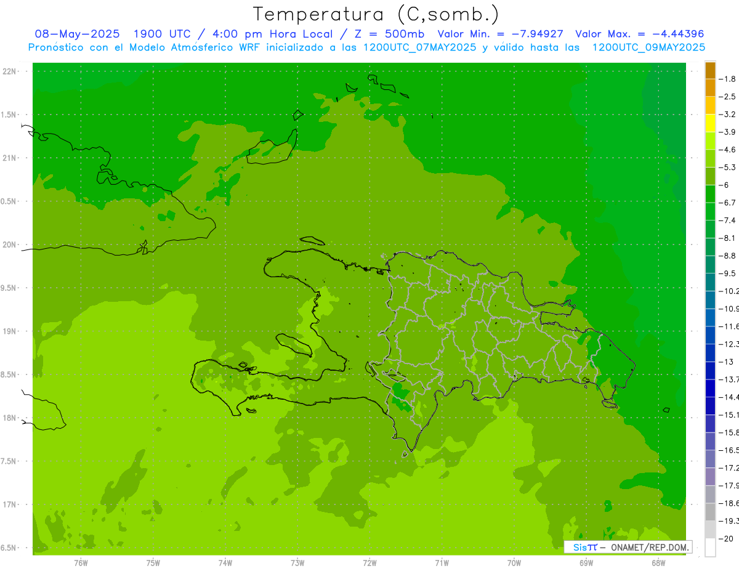The image size is (739, 571).
Task: Click the '21N' latitude label
Action: click(9, 158)
